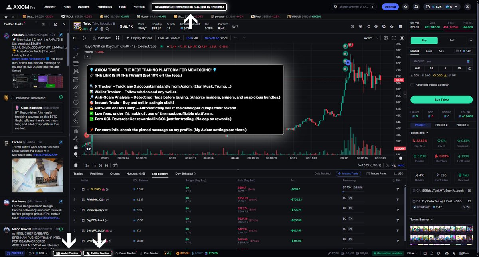The width and height of the screenshot is (479, 257).
Task: Open the emoji sticker tool in chart sidebar
Action: pyautogui.click(x=76, y=103)
